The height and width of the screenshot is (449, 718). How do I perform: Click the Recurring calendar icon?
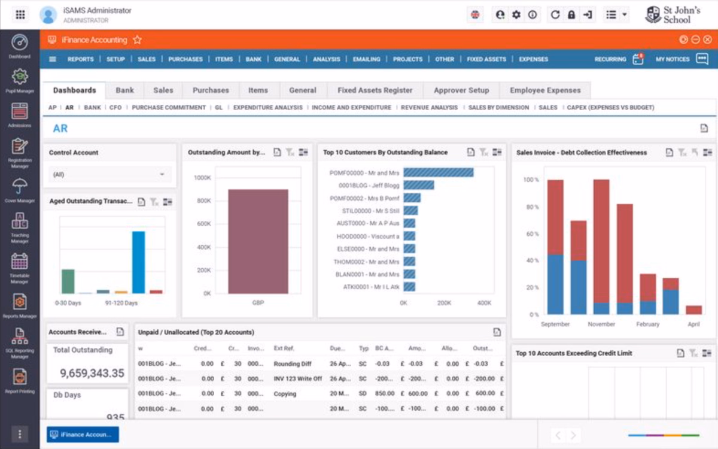[x=638, y=59]
